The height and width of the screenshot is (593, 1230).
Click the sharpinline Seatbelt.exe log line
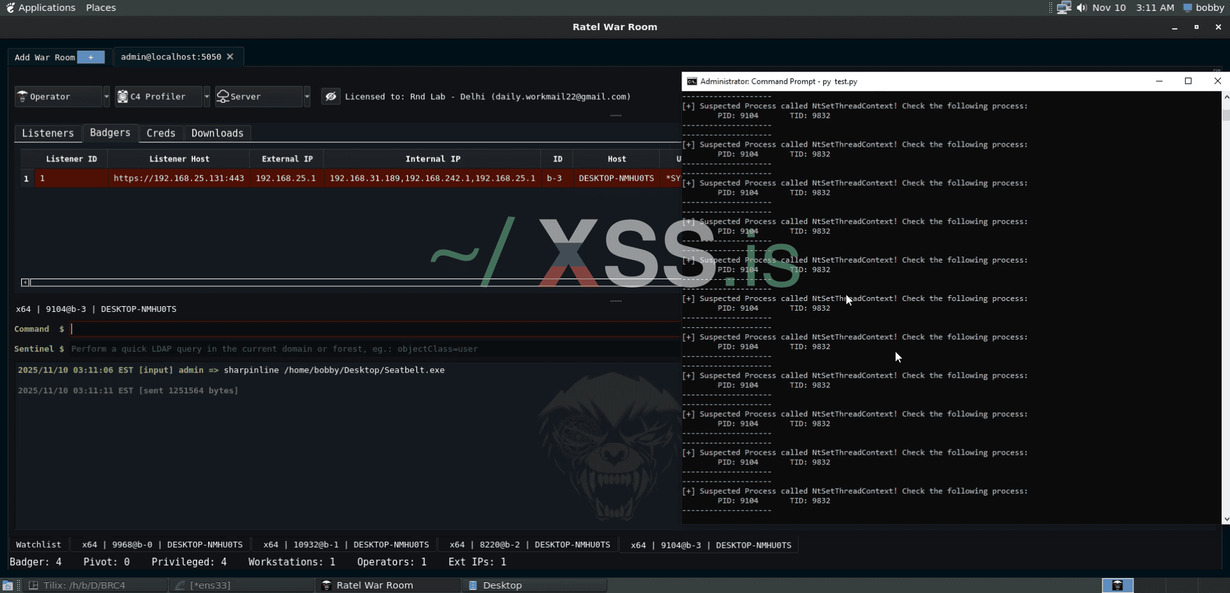coord(231,370)
